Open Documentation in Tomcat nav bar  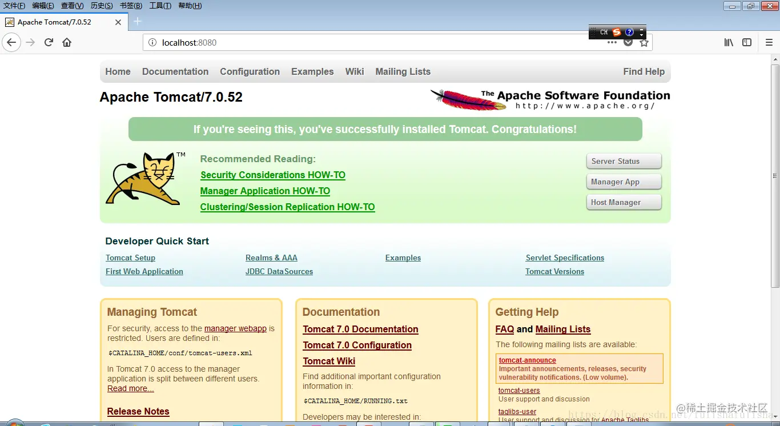coord(175,71)
